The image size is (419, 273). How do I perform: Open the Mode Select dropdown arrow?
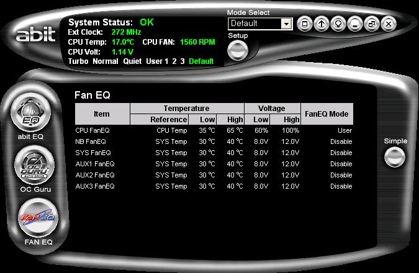pos(286,24)
